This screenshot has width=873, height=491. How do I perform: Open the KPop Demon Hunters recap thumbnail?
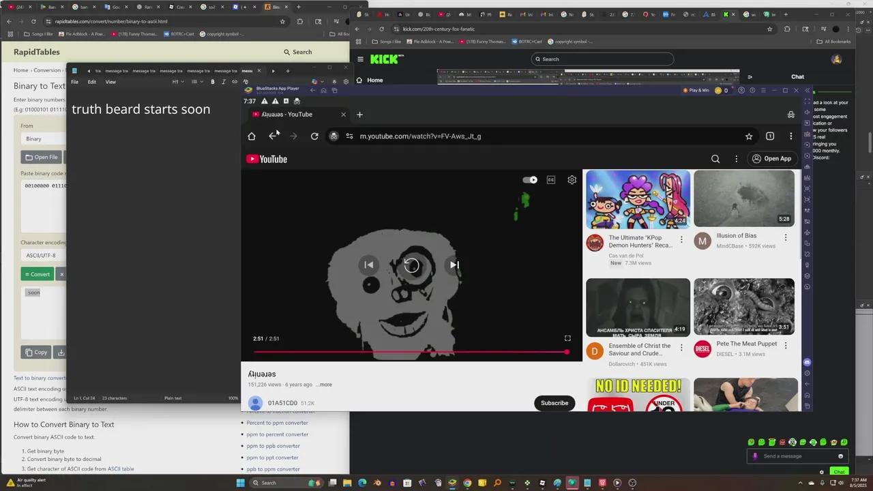pyautogui.click(x=638, y=199)
